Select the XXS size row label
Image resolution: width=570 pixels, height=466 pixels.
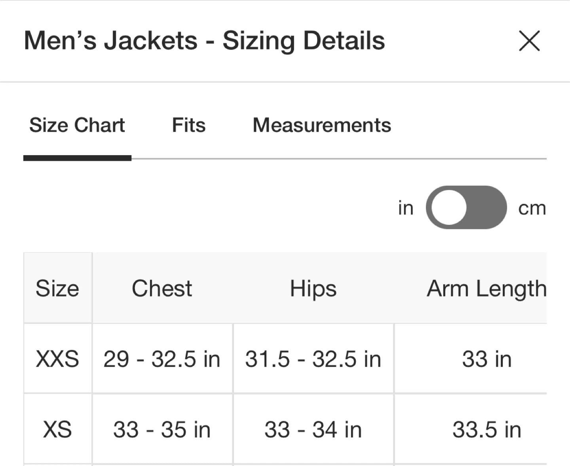pos(57,359)
